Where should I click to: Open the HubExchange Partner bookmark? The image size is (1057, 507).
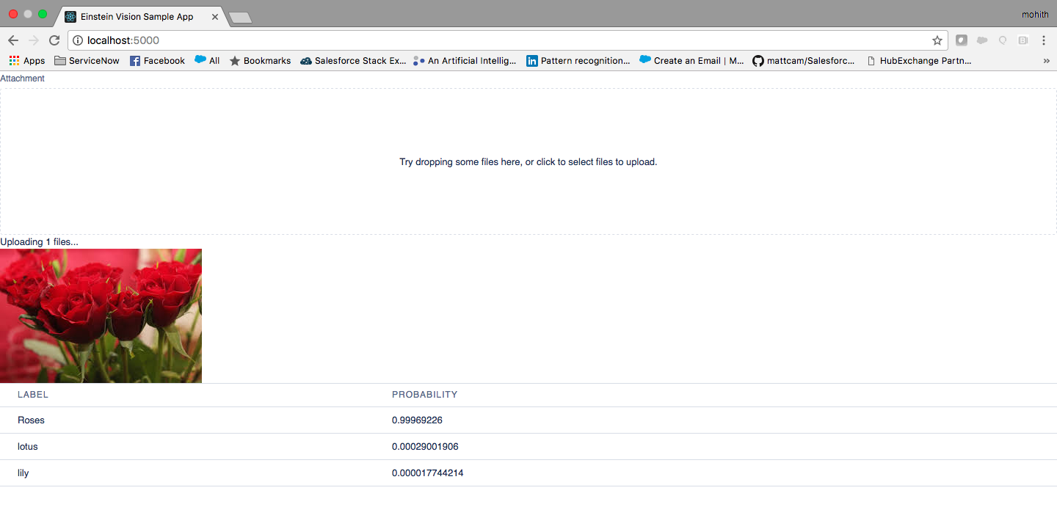(919, 61)
